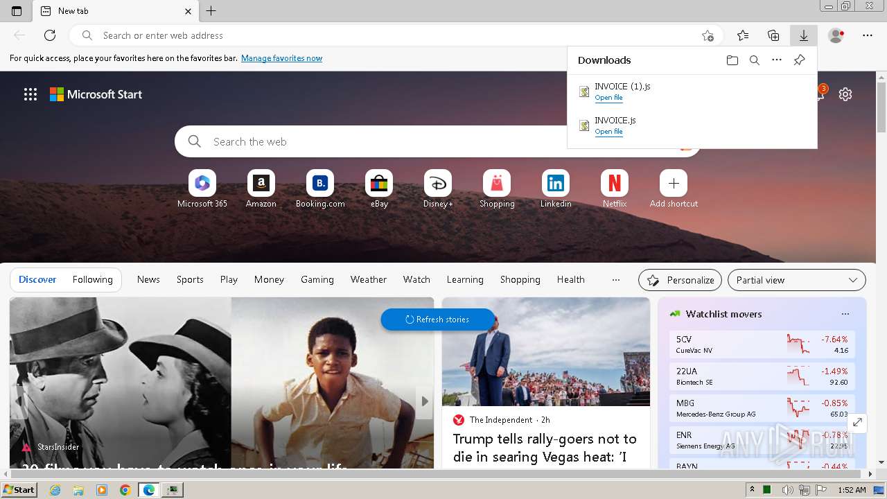The height and width of the screenshot is (499, 887).
Task: Select INVOICE (1).js download entry
Action: click(x=692, y=91)
